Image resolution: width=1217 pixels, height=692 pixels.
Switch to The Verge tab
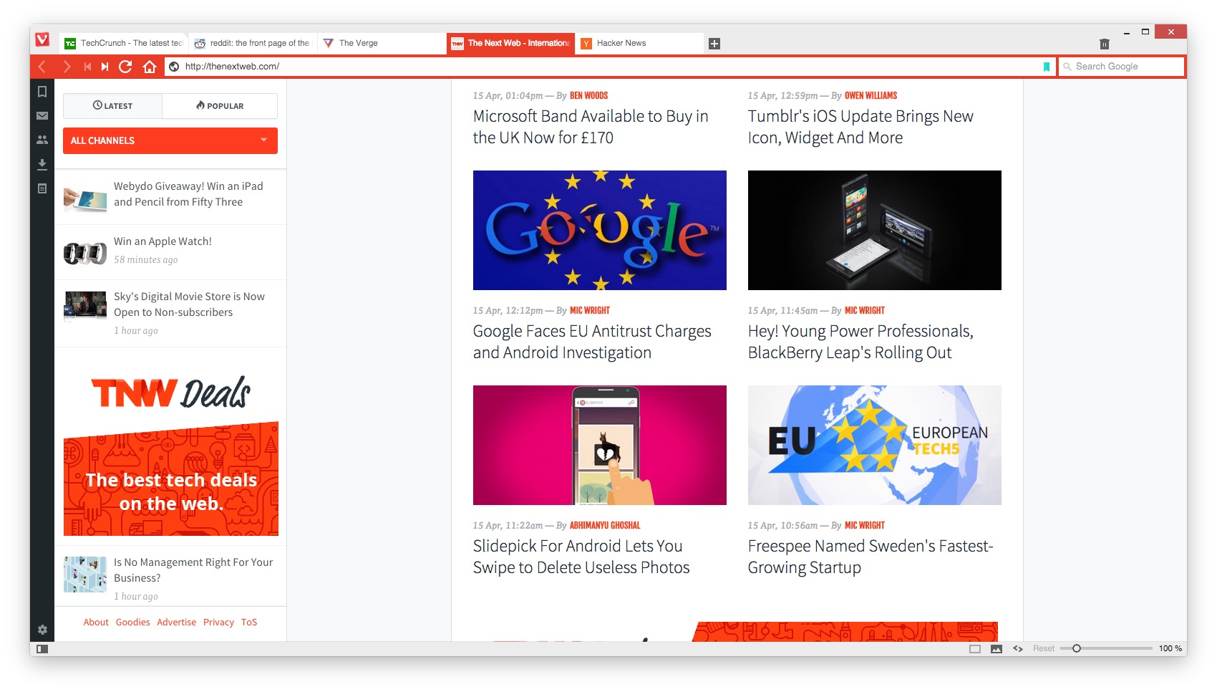coord(382,43)
